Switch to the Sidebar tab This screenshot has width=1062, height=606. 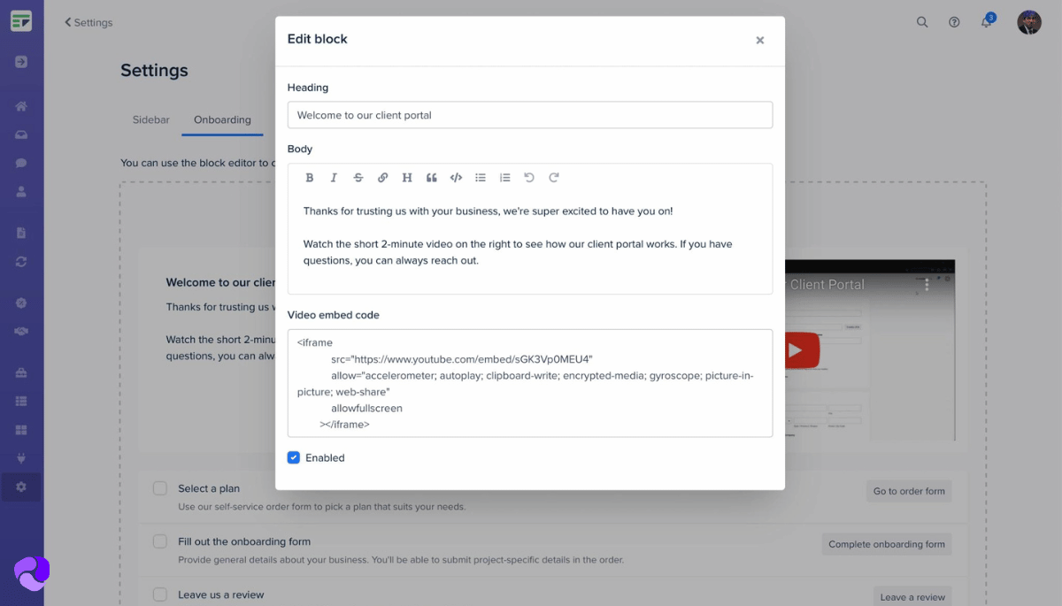pos(150,119)
